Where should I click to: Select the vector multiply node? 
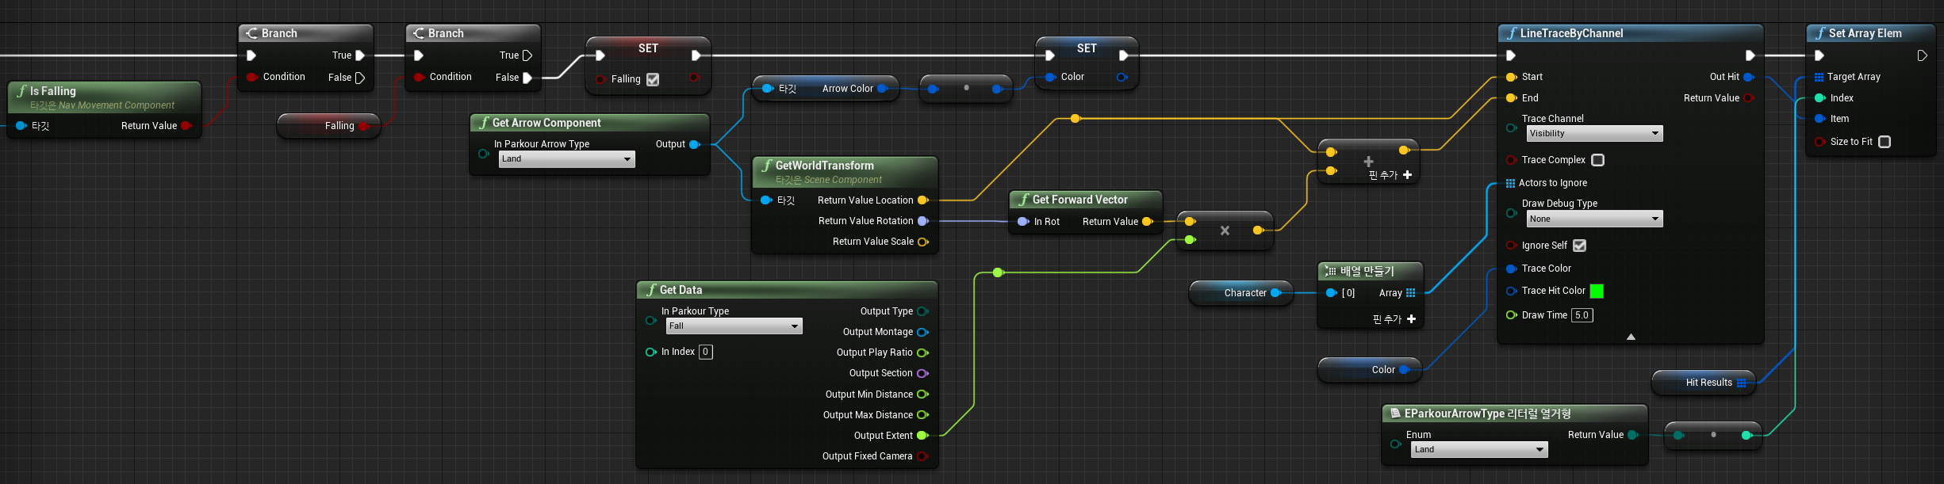pyautogui.click(x=1225, y=231)
